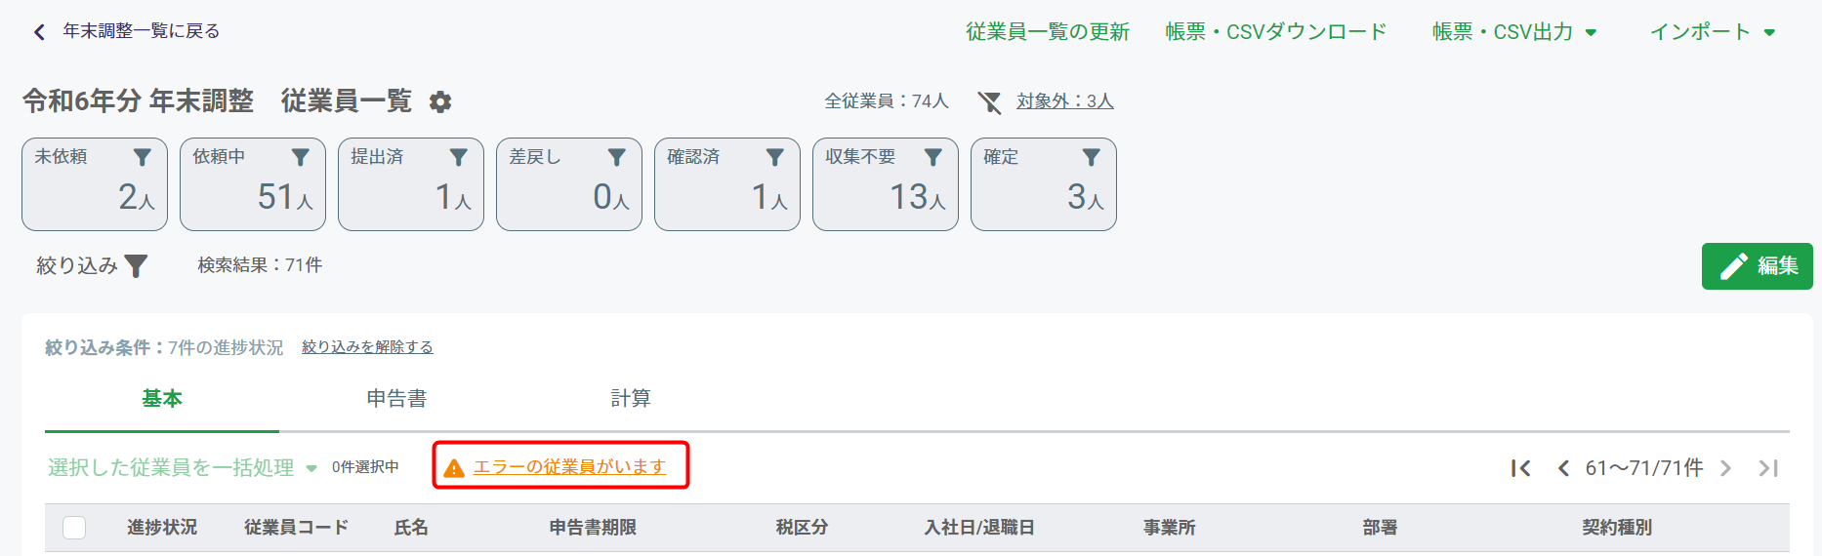Filter by 収集不要 funnel icon
Image resolution: width=1822 pixels, height=556 pixels.
933,157
